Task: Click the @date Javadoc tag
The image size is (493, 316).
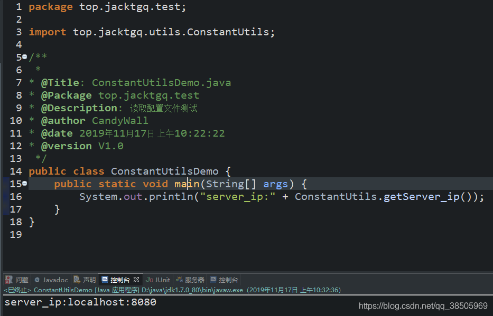Action: [x=57, y=133]
